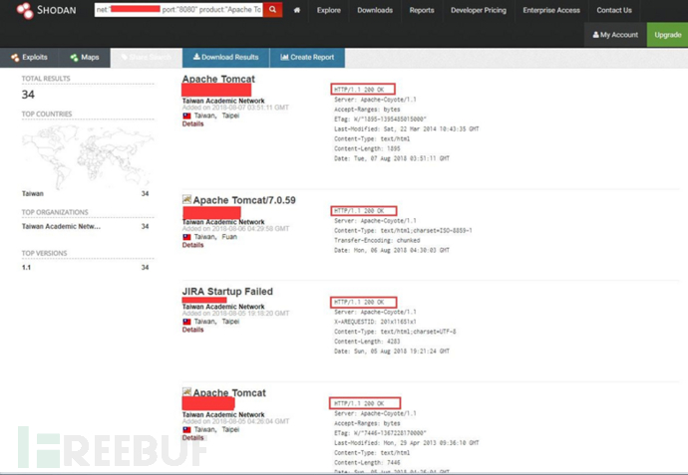Open Contact Us
Viewport: 688px width, 475px height.
(614, 10)
